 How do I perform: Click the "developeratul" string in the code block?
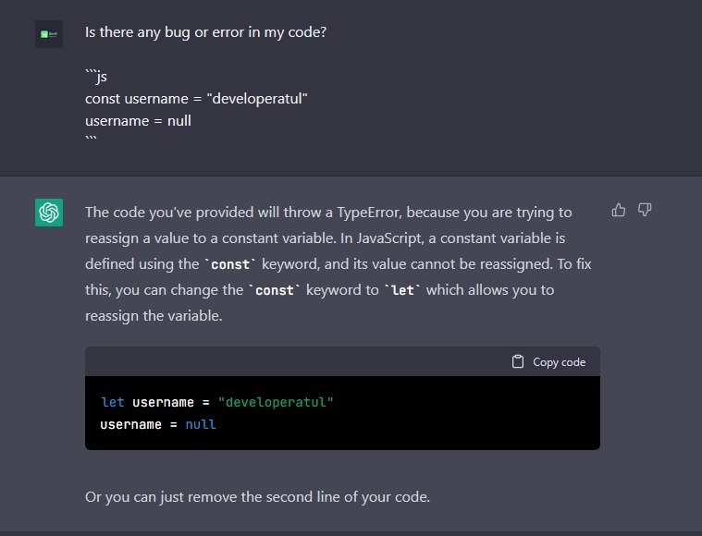276,402
